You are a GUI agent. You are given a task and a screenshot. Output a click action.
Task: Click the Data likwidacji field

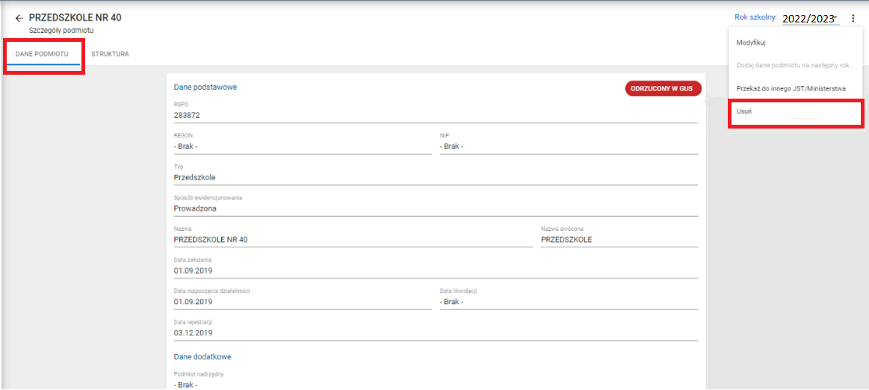tap(568, 302)
